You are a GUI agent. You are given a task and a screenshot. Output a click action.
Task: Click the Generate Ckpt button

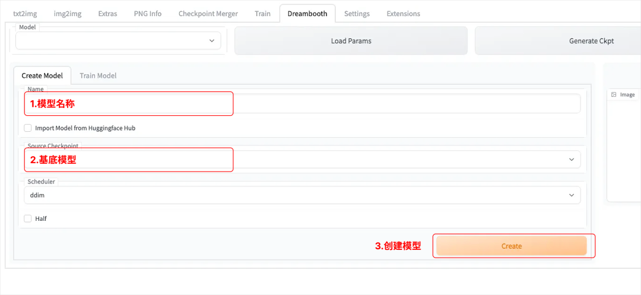591,41
